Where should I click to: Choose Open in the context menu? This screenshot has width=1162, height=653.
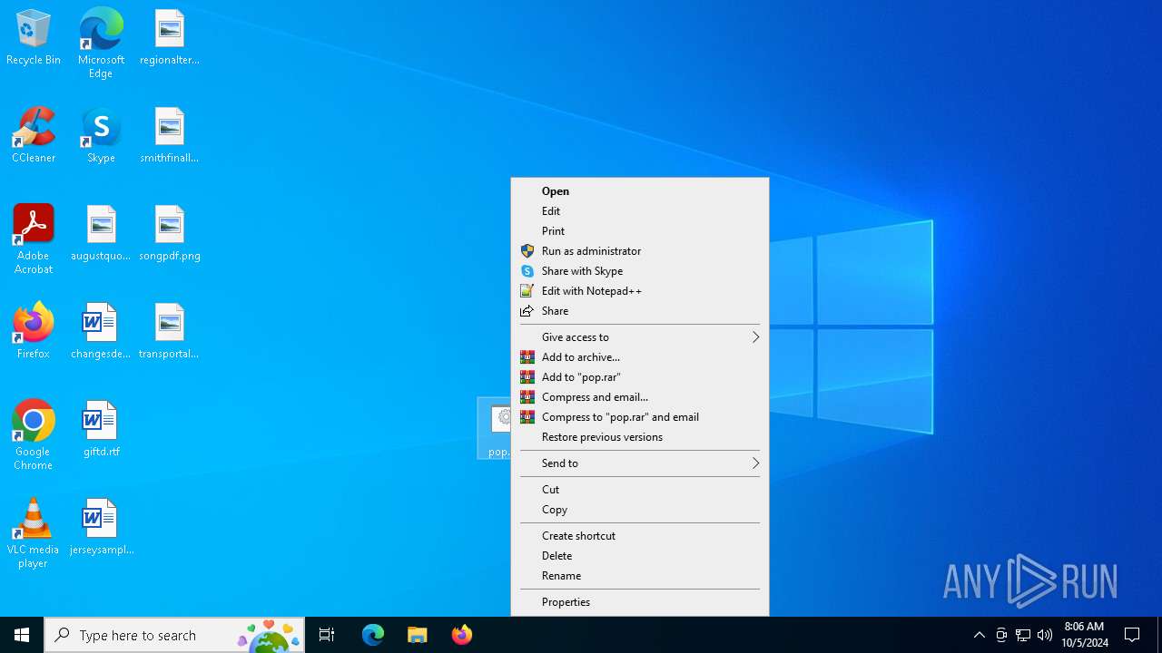click(640, 191)
